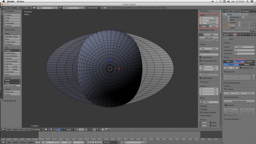Enable the Lock to Cursor checkbox
The height and width of the screenshot is (144, 256).
pos(201,58)
